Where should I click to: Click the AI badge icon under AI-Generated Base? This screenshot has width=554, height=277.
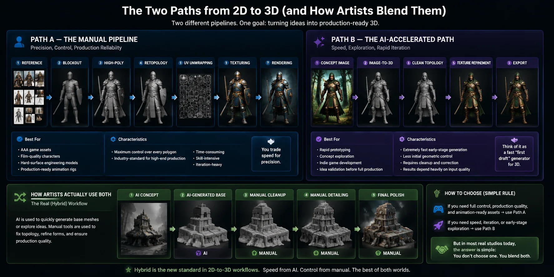tap(198, 253)
